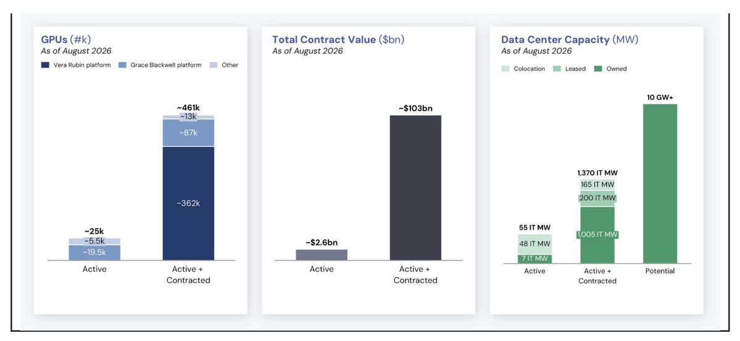
Task: Click the ~$2.6bn Active contract bar
Action: click(322, 255)
